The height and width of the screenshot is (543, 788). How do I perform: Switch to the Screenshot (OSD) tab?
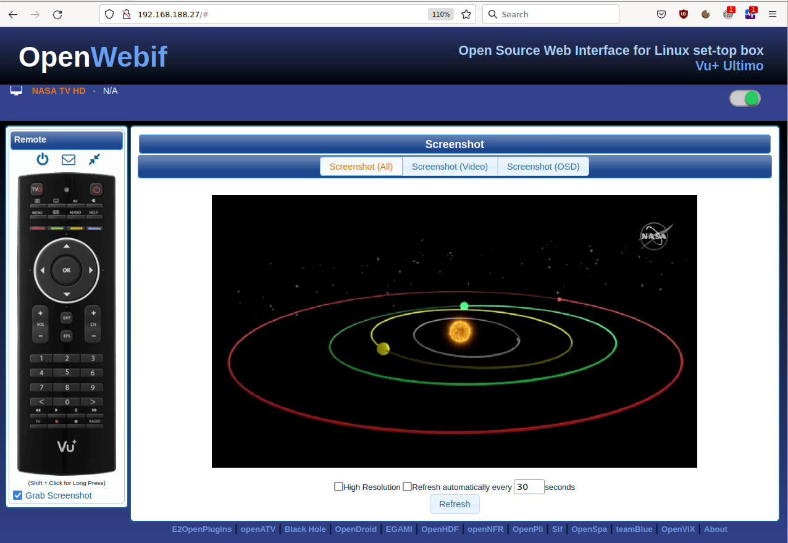[543, 167]
